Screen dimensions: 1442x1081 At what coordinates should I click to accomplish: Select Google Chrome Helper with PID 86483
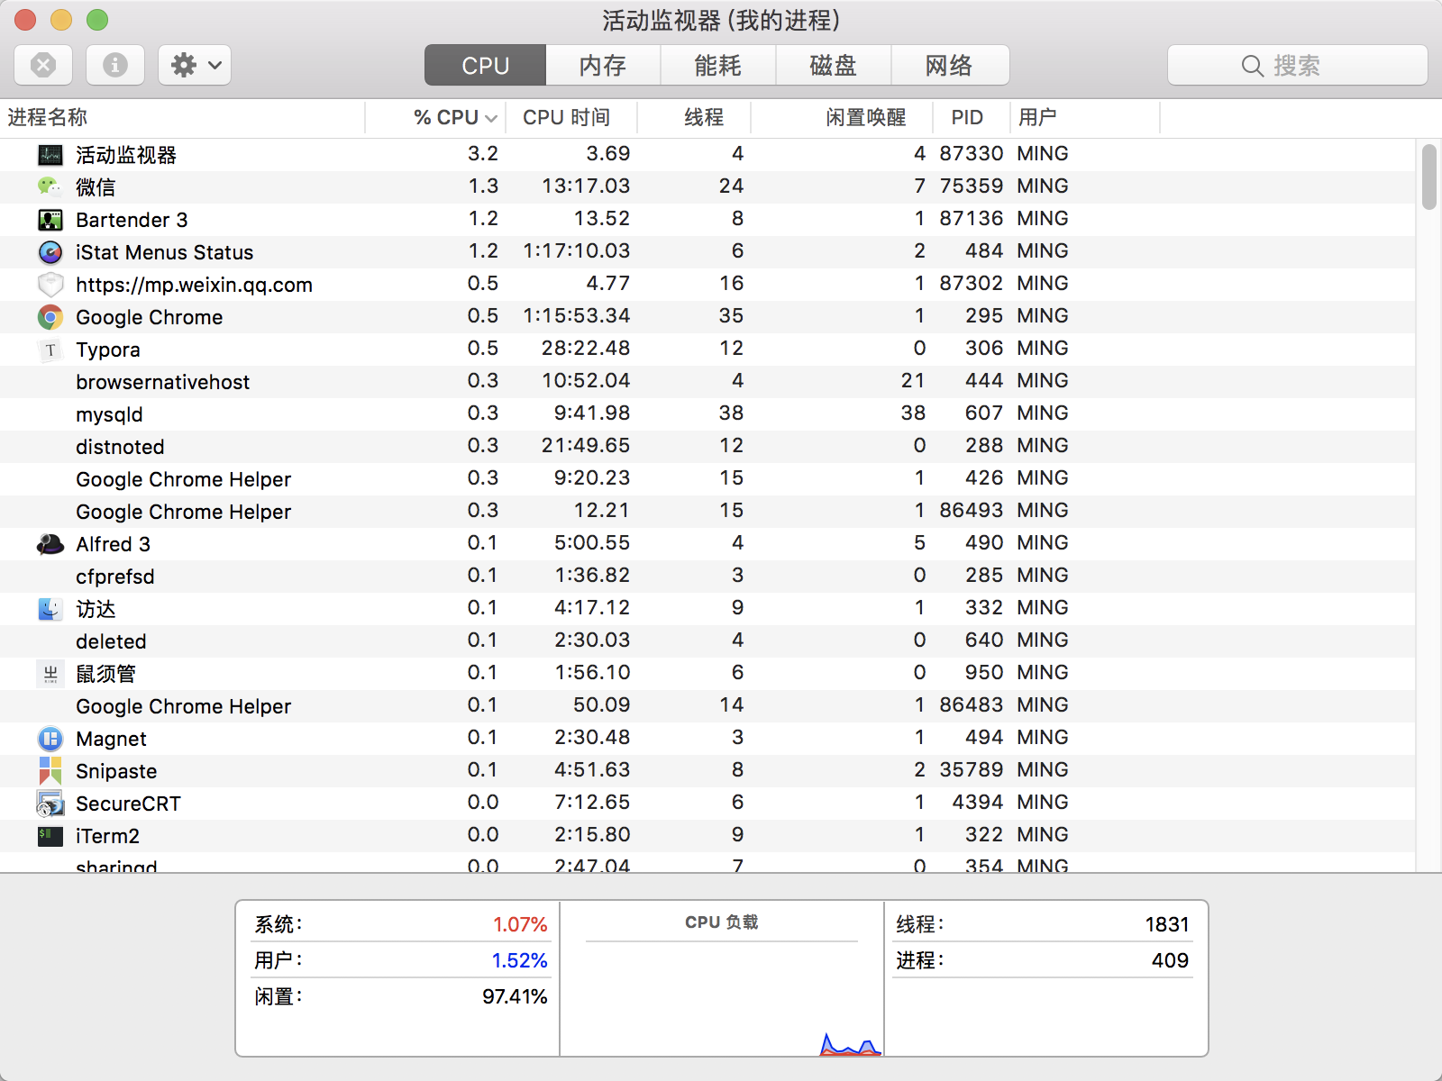click(707, 706)
